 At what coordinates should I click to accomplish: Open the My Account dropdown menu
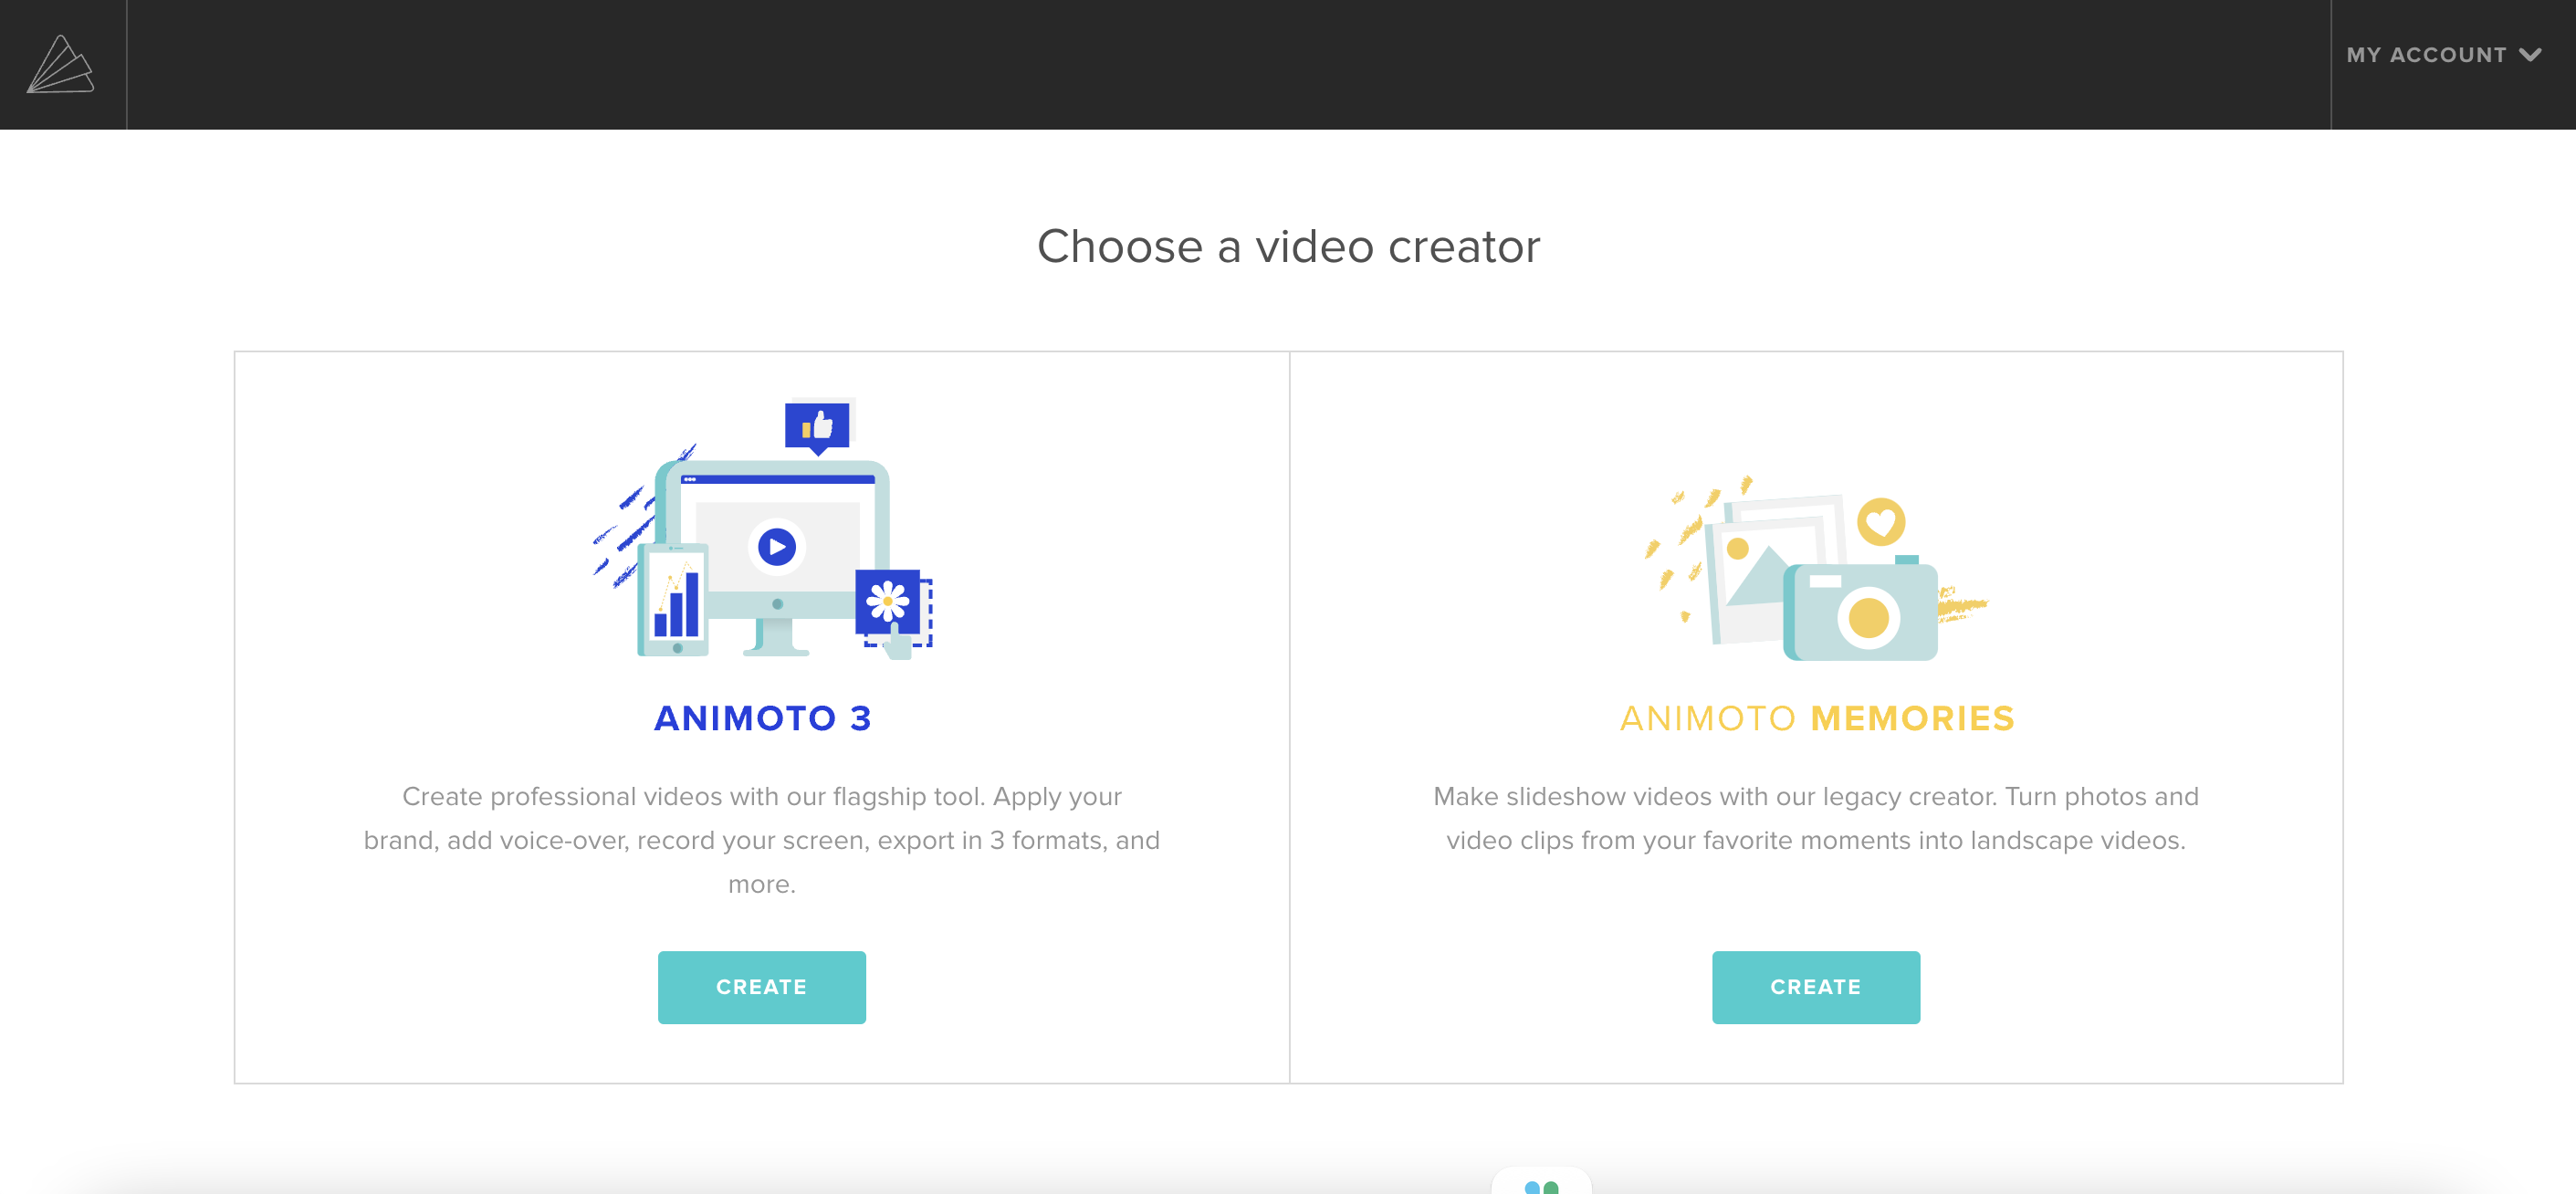click(x=2444, y=55)
